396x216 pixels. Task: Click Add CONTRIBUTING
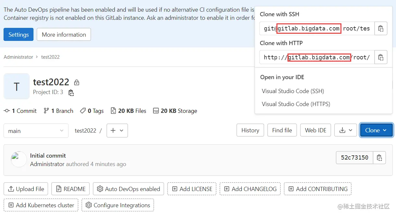(318, 189)
